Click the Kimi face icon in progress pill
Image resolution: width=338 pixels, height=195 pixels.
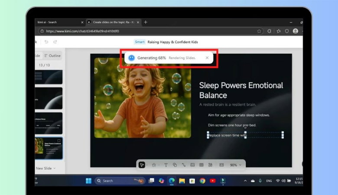pyautogui.click(x=131, y=58)
